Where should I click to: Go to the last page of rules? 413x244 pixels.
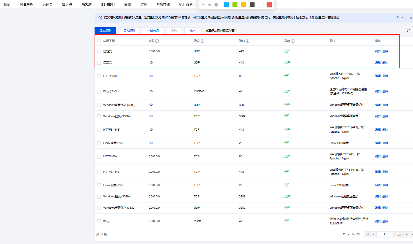pos(412,234)
